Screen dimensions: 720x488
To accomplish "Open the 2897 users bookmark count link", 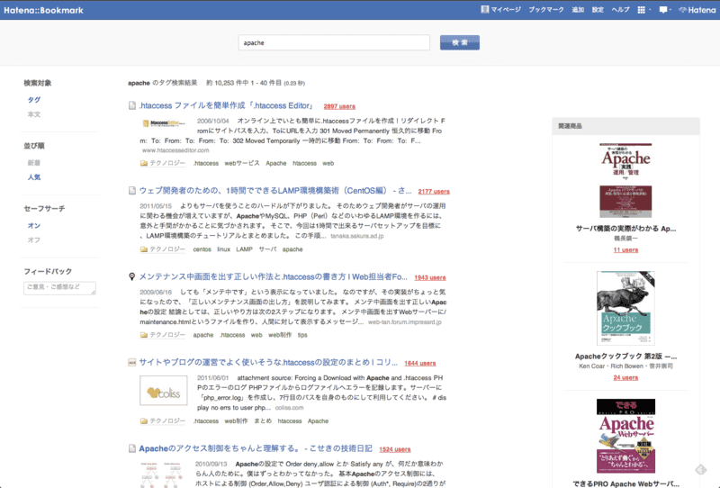I will click(x=339, y=106).
